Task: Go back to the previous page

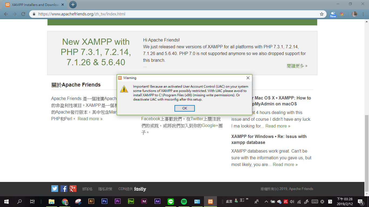Action: coord(6,14)
